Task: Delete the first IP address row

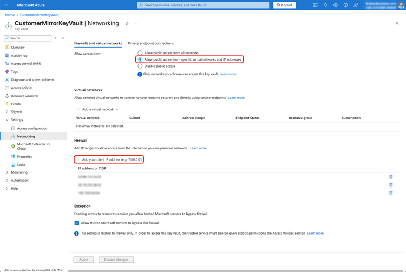Action: 391,177
